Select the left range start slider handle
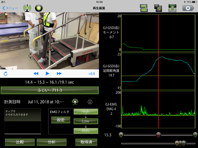The height and width of the screenshot is (148, 198). [121, 135]
